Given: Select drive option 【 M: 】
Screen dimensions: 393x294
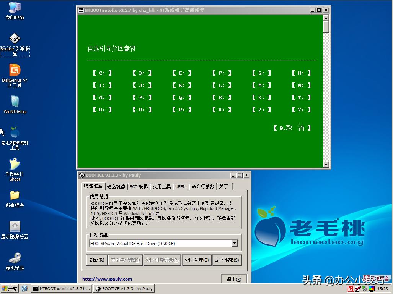Looking at the screenshot, I should pos(261,85).
